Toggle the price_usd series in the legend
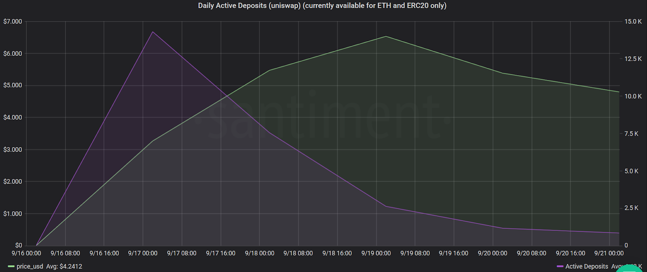Screen dimensions: 647x272 coord(30,266)
